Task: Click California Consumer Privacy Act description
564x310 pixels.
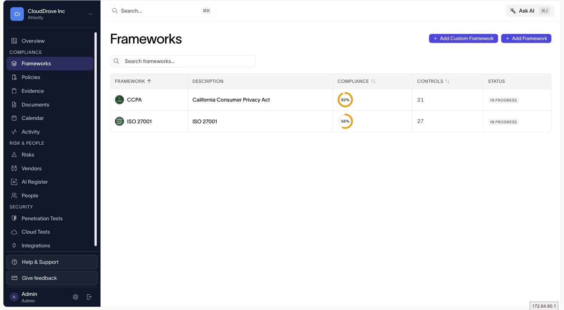Action: click(x=231, y=100)
